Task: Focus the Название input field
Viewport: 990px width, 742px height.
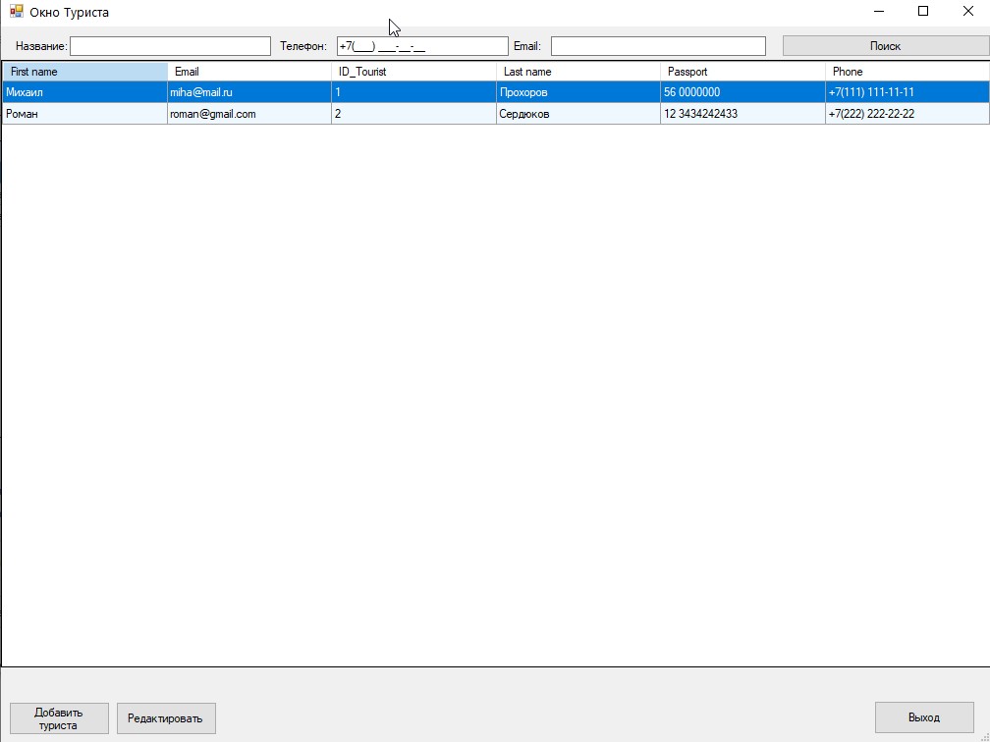Action: coord(171,46)
